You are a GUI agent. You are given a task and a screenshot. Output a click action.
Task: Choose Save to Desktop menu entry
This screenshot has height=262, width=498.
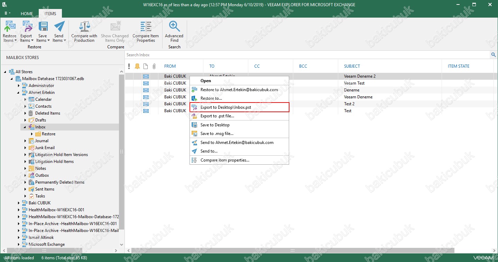click(x=239, y=125)
